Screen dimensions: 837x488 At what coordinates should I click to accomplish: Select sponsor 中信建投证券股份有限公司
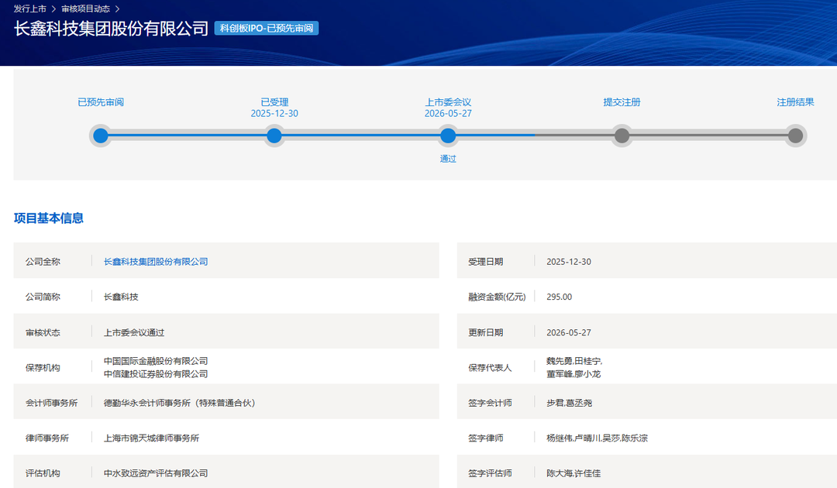tap(156, 374)
